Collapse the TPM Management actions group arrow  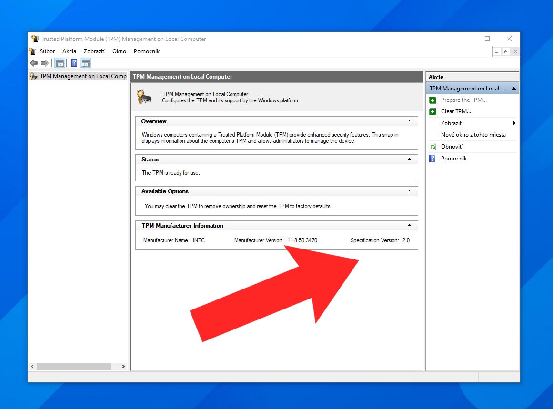(514, 89)
